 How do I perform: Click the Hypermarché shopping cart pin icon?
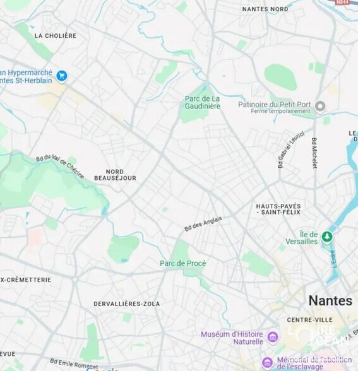62,76
